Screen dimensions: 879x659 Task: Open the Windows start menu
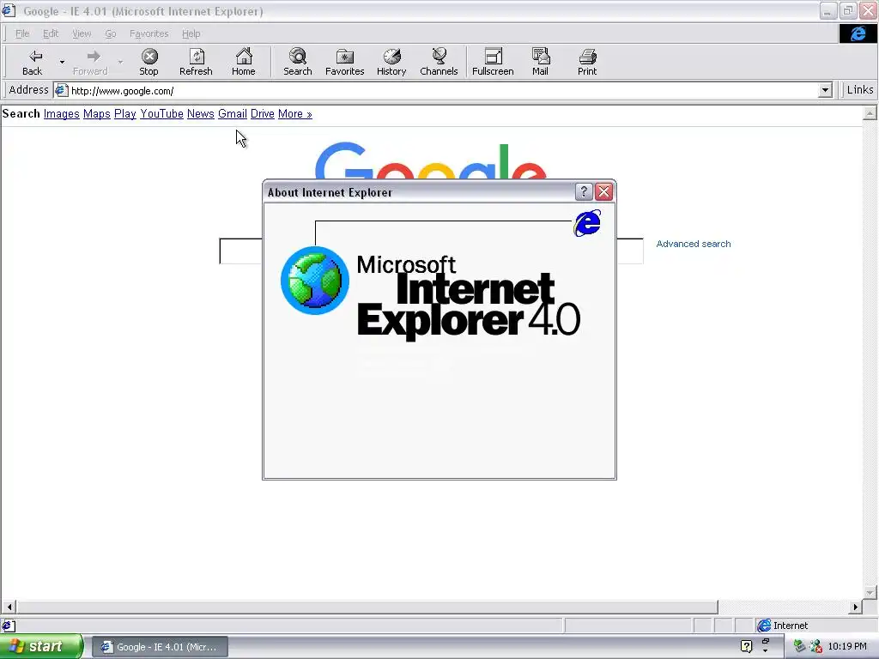41,647
